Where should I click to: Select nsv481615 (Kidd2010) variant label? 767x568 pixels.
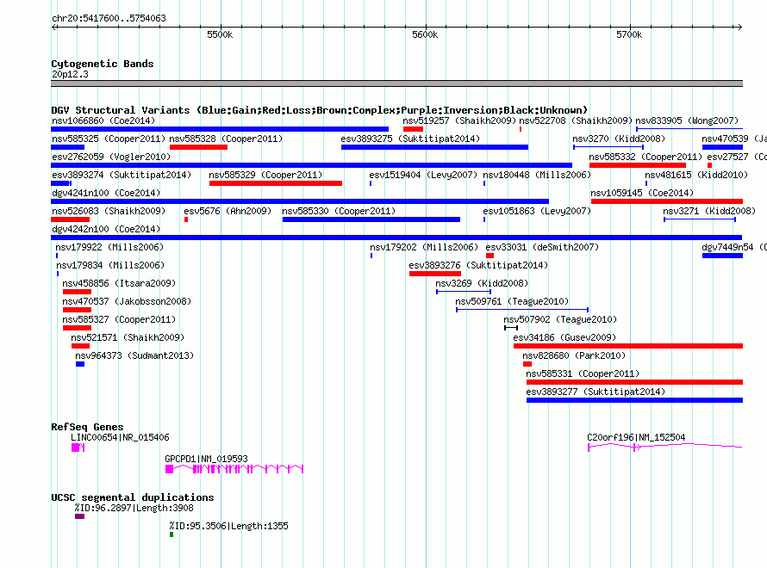(696, 175)
